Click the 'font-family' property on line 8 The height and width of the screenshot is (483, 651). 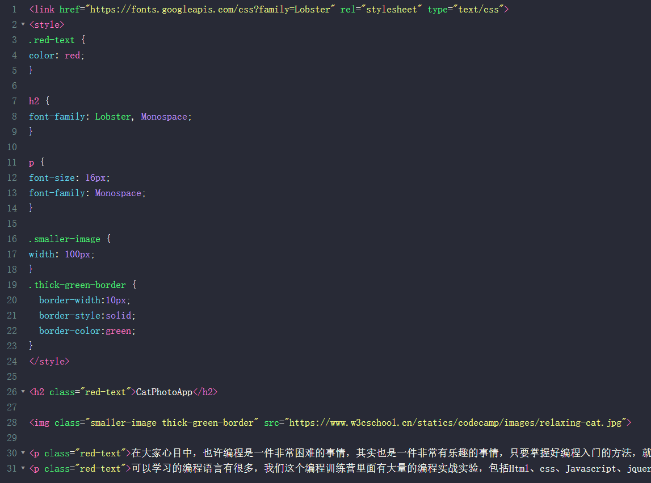coord(57,117)
